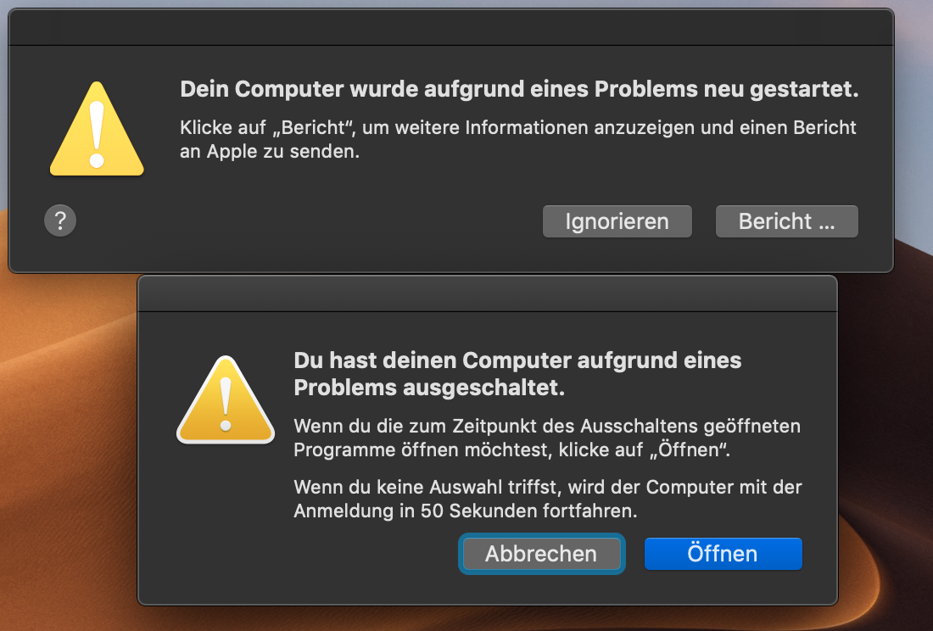This screenshot has width=933, height=631.
Task: Click the round question mark help button
Action: click(60, 221)
